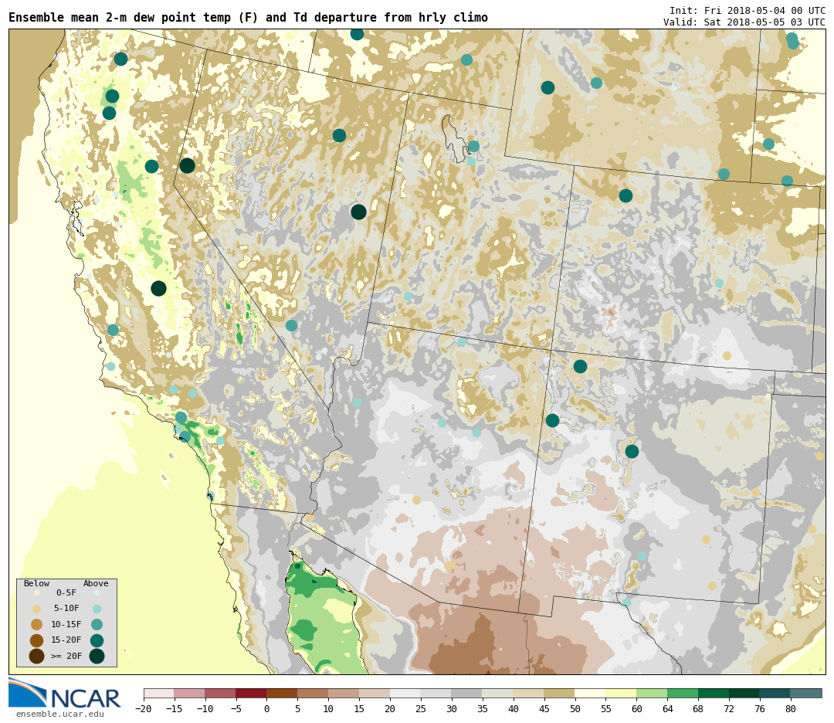Select the legend's Below >= 20F dark brown circle
834x723 pixels.
point(36,656)
